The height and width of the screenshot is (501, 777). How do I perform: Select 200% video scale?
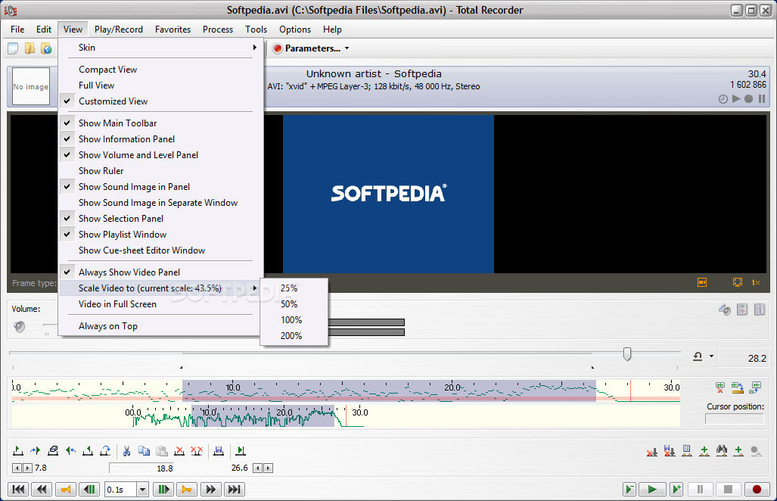pyautogui.click(x=294, y=335)
